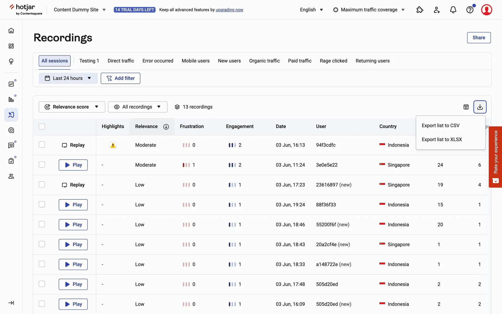Click the download export icon button
The height and width of the screenshot is (314, 502).
(480, 107)
